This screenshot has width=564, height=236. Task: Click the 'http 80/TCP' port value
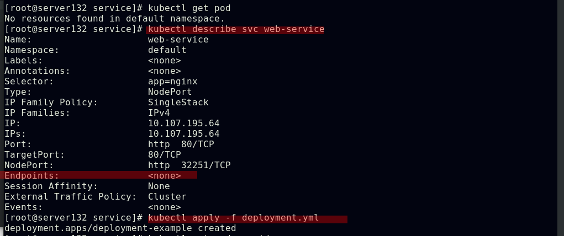[181, 144]
